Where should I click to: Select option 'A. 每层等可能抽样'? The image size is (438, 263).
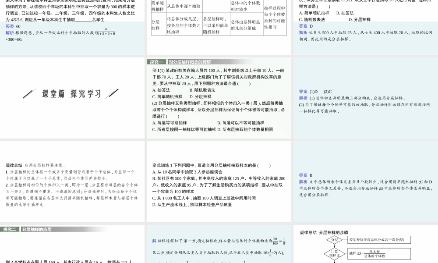coord(169,123)
